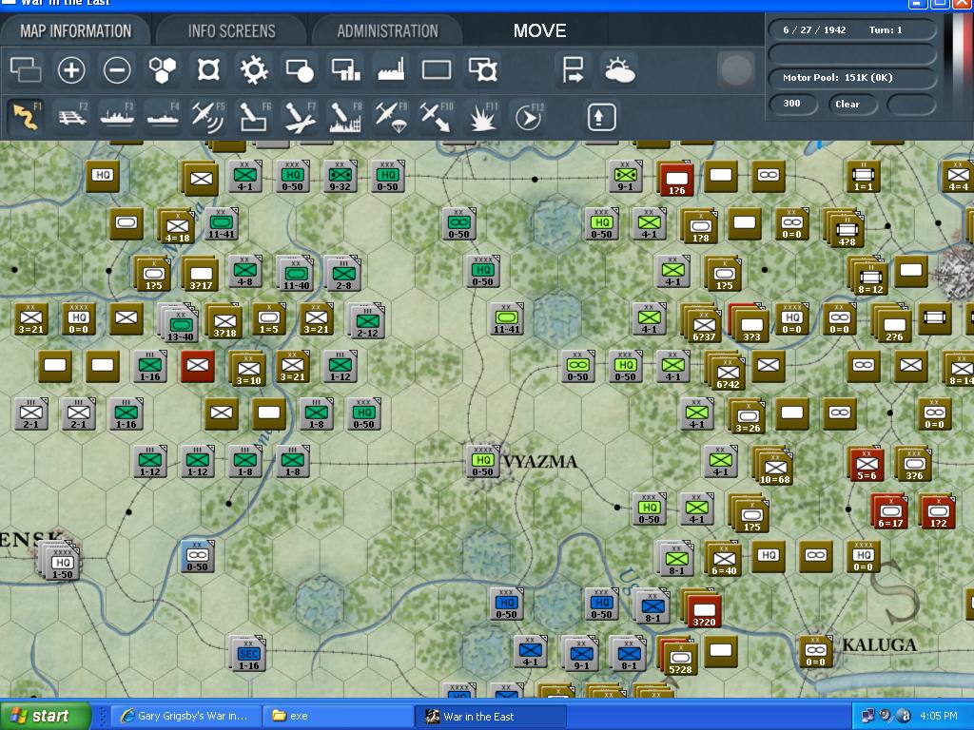The width and height of the screenshot is (974, 730).
Task: Select the HQ 0-50 unit at Vyazma
Action: coord(482,461)
